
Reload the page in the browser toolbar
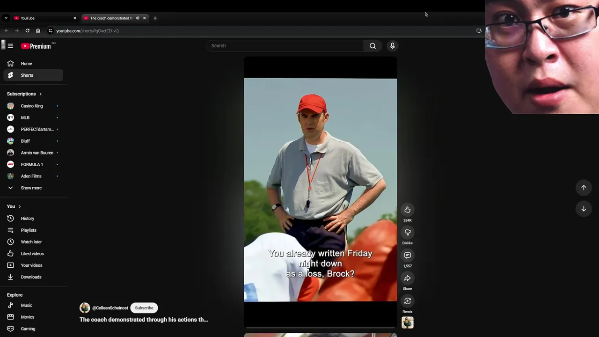(28, 31)
